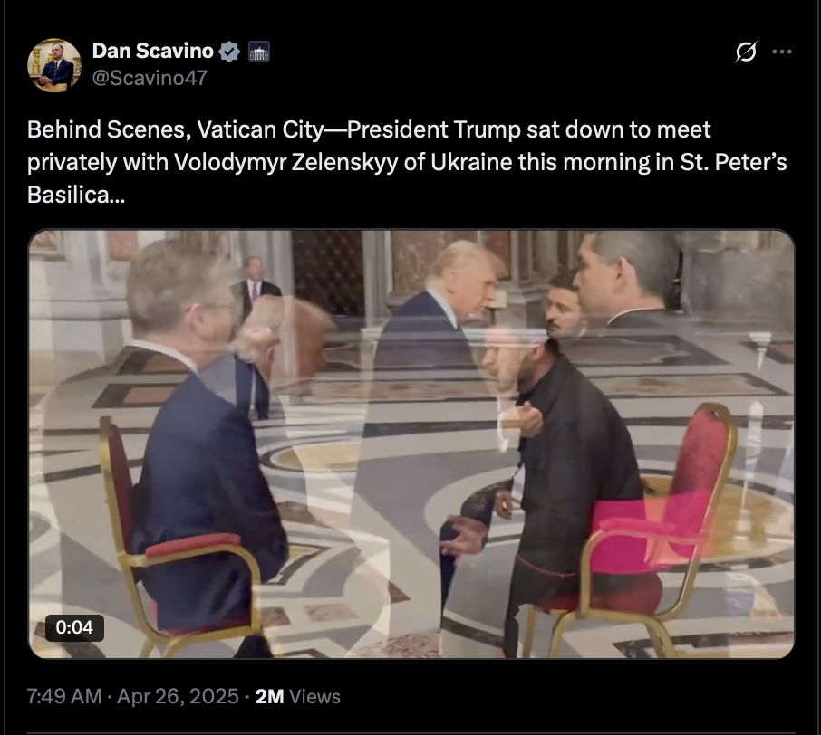The height and width of the screenshot is (735, 821).
Task: Click the Views label beside 2M
Action: pyautogui.click(x=314, y=697)
